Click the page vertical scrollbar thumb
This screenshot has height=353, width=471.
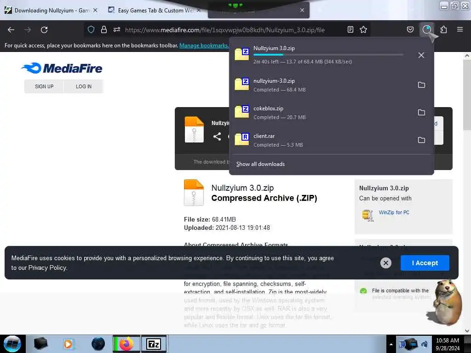point(467,95)
